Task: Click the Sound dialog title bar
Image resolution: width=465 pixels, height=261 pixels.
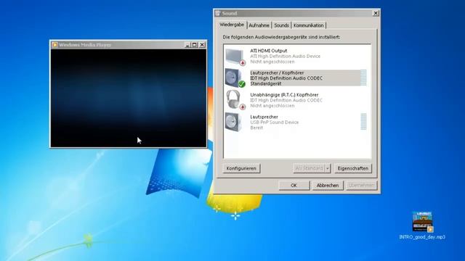Action: 296,13
